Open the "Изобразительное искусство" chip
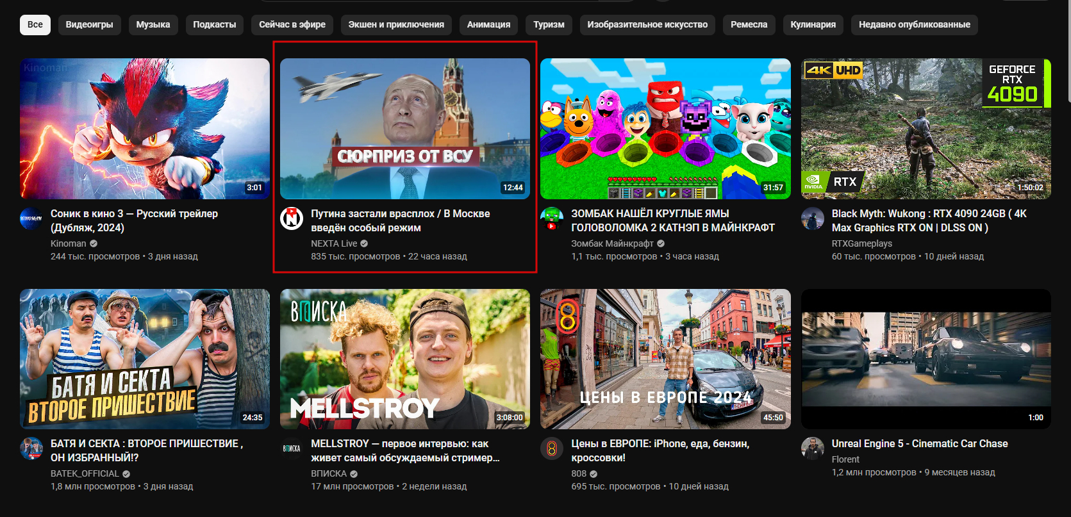The height and width of the screenshot is (517, 1071). pos(647,24)
